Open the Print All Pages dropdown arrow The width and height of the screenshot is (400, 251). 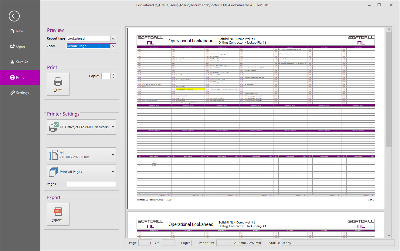(113, 172)
